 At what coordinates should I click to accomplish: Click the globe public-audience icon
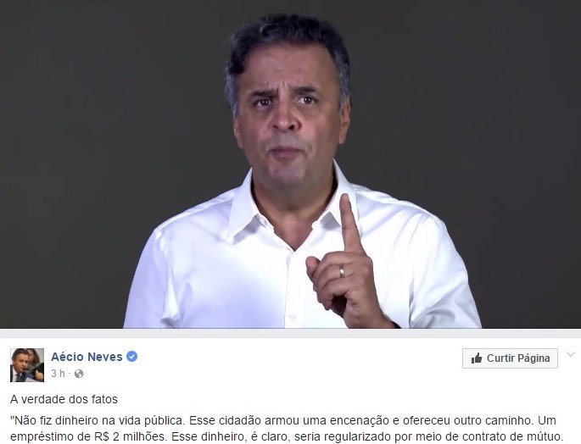[x=79, y=374]
